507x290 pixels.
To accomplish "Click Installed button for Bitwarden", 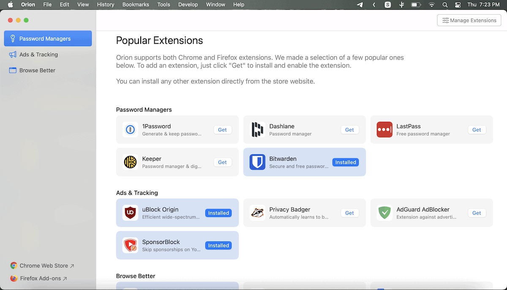I will tap(346, 162).
